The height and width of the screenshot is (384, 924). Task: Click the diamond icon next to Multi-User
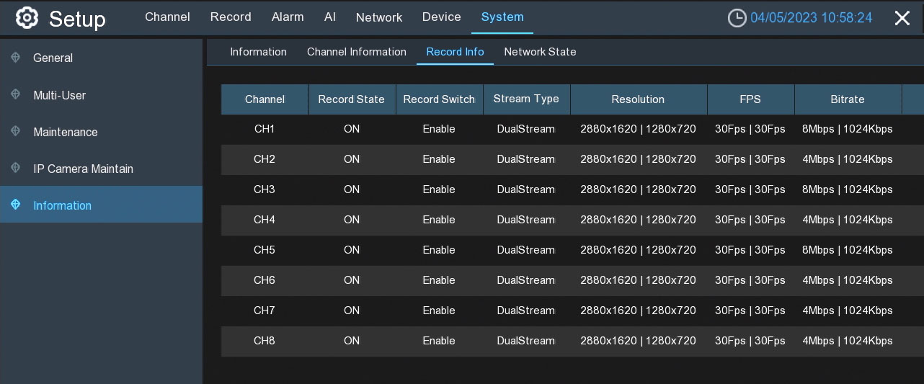(x=16, y=95)
